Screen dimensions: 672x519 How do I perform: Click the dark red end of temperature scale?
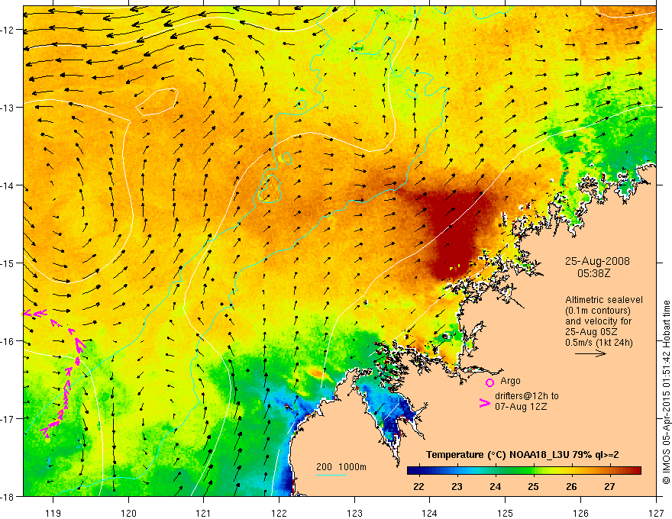click(x=636, y=471)
